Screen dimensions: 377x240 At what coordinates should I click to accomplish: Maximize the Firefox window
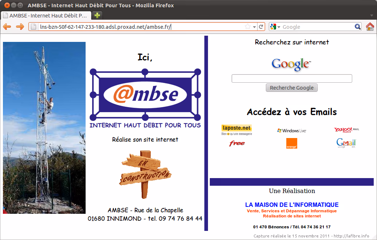point(20,5)
